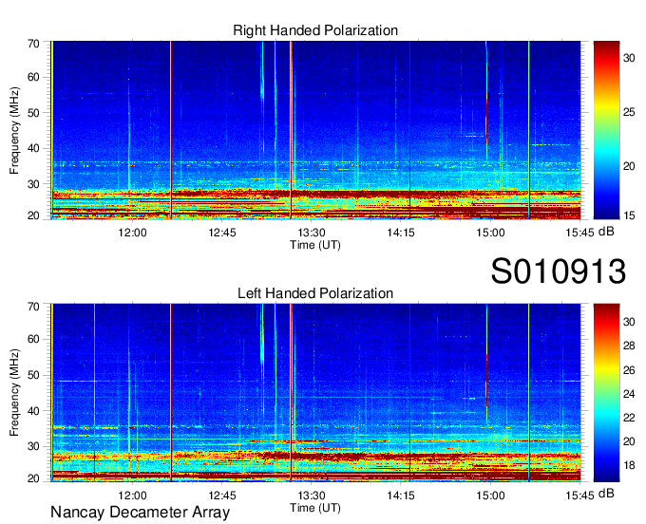
Task: Click the 12:00 tick label of the left-handed plot
Action: pyautogui.click(x=132, y=496)
